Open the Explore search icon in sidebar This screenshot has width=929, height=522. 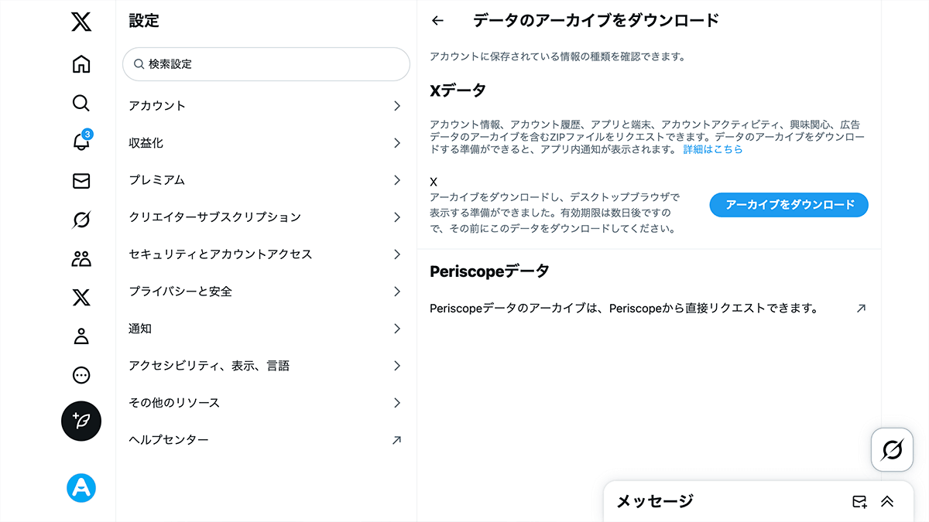81,103
